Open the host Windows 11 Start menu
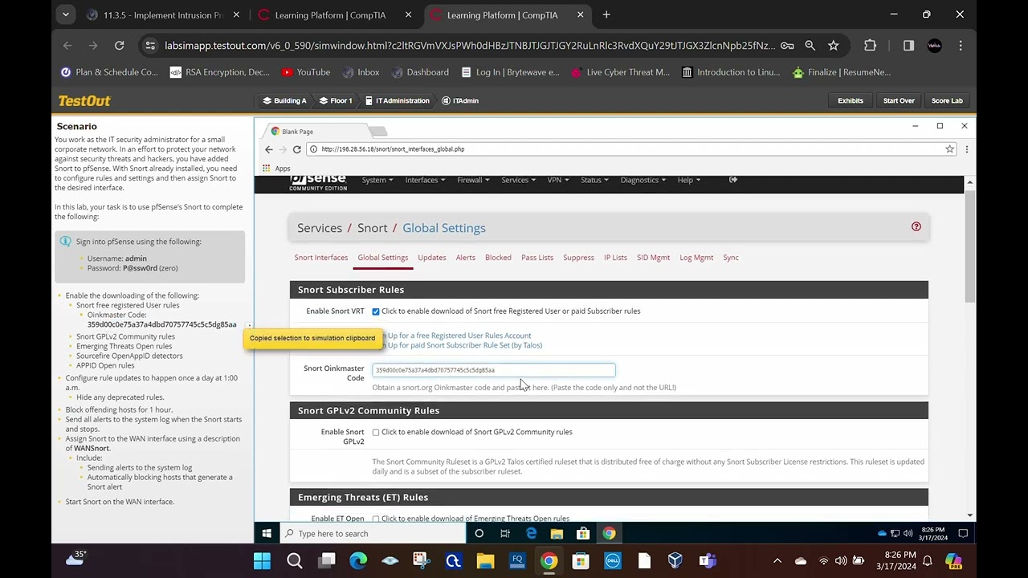 262,560
